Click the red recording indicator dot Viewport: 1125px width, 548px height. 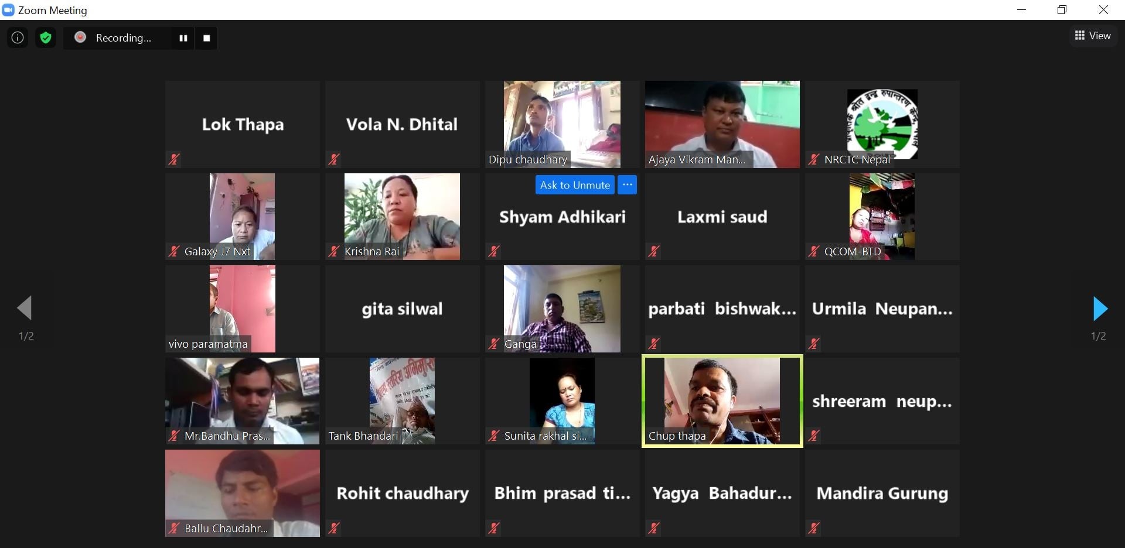[81, 37]
